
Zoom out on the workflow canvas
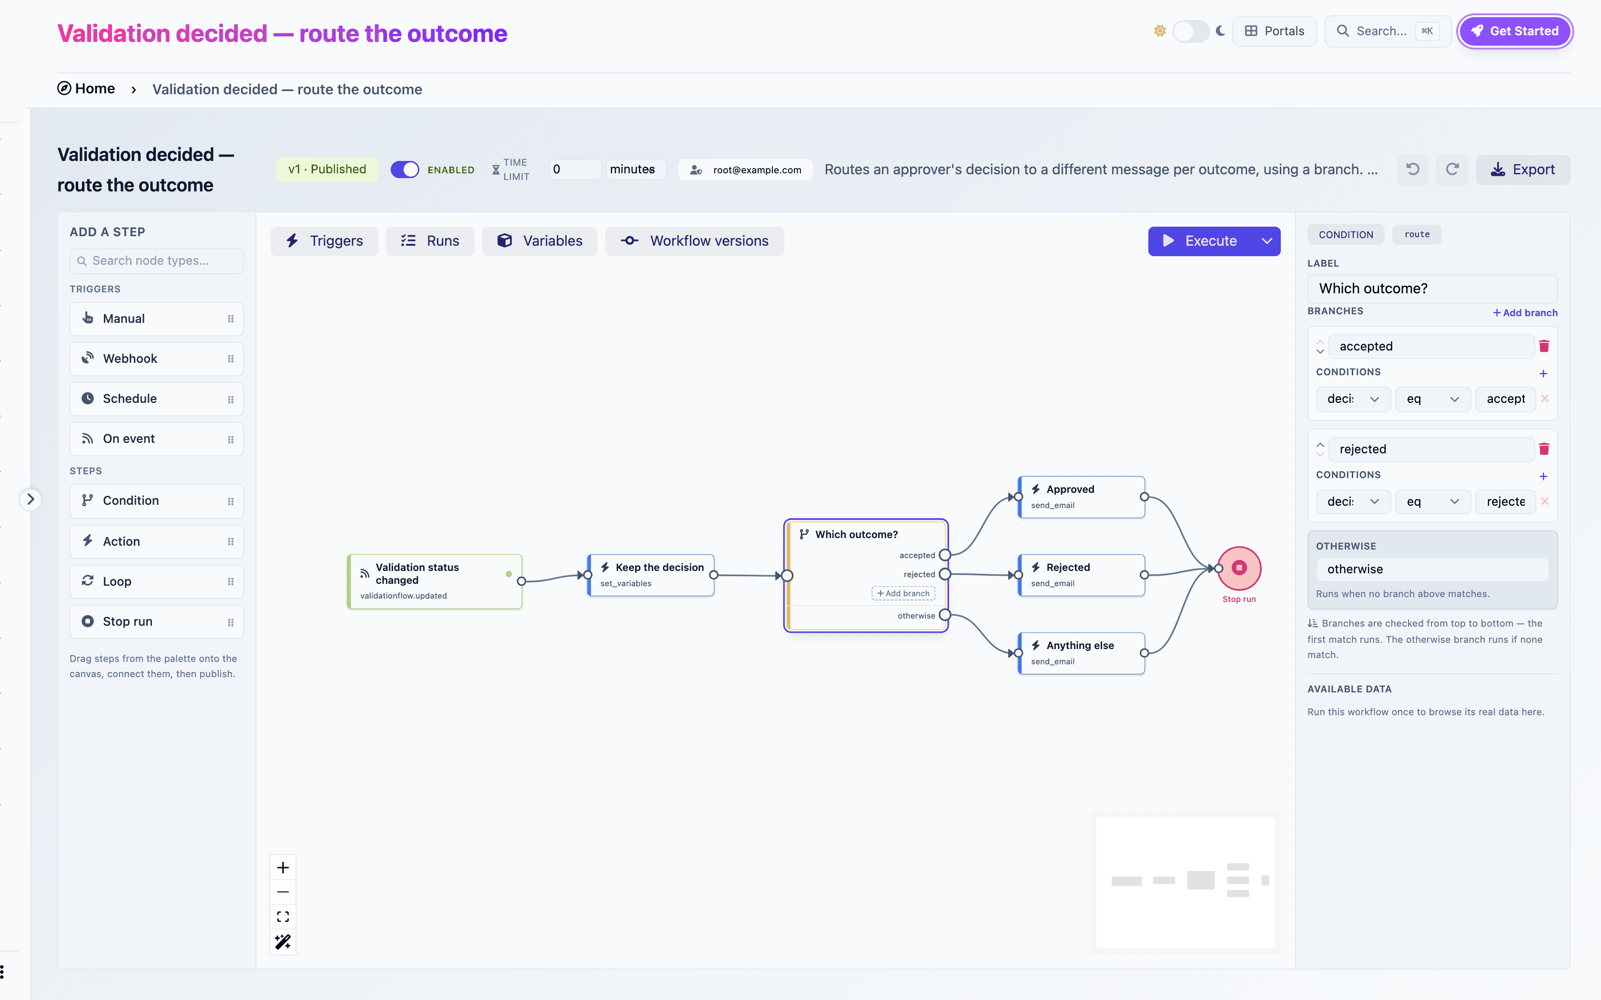(283, 892)
